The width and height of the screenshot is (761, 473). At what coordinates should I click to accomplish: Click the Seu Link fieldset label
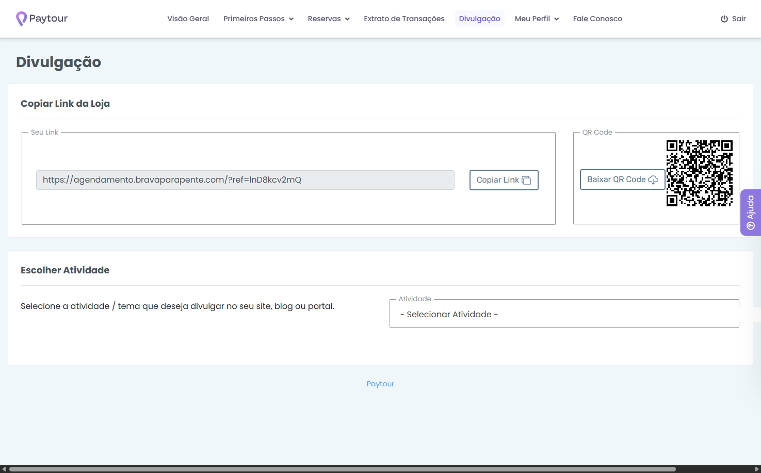(x=44, y=133)
